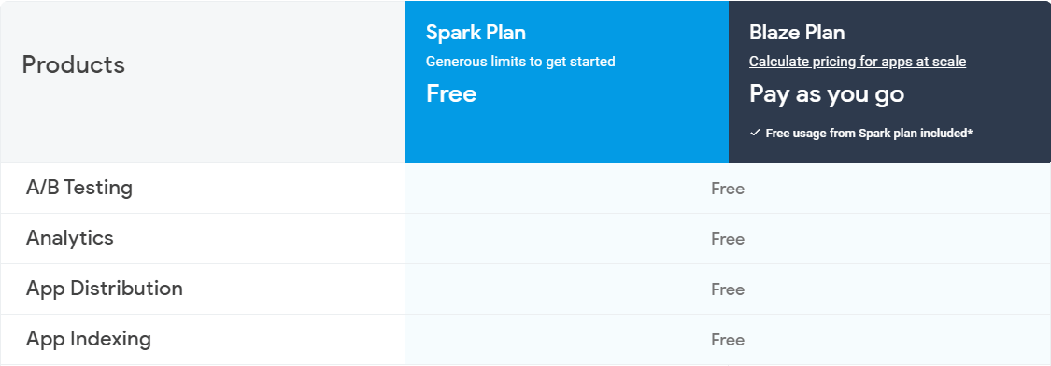Click the Free value in the App Indexing row
Image resolution: width=1051 pixels, height=366 pixels.
coord(728,340)
